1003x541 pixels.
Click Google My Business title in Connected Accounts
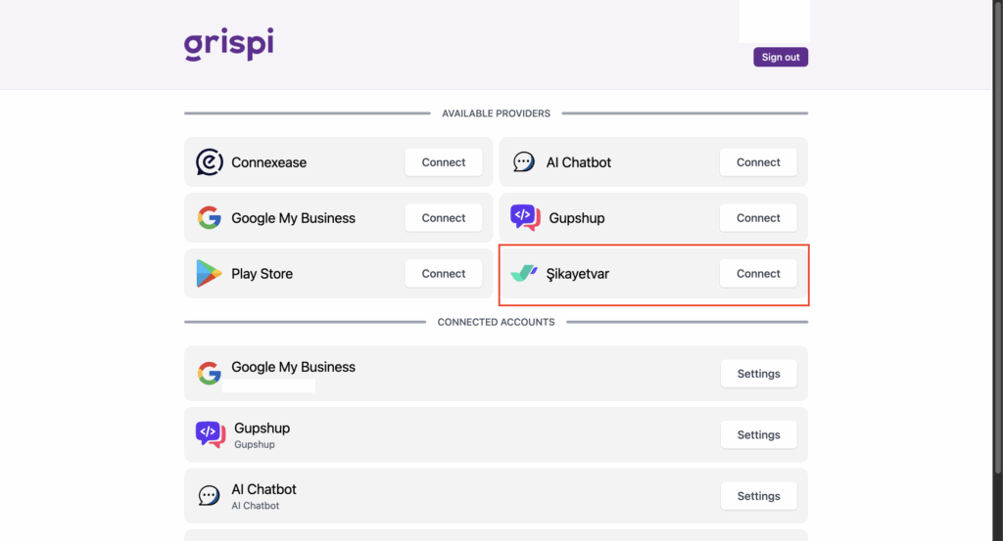point(293,367)
